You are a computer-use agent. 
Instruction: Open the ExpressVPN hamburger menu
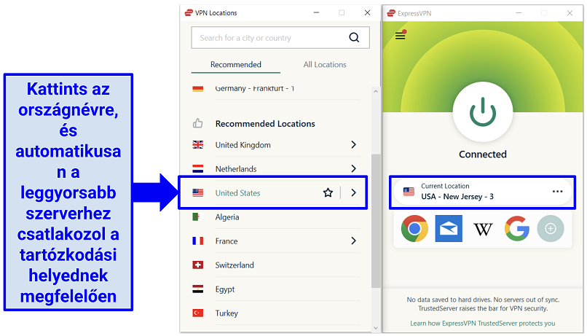pos(400,36)
